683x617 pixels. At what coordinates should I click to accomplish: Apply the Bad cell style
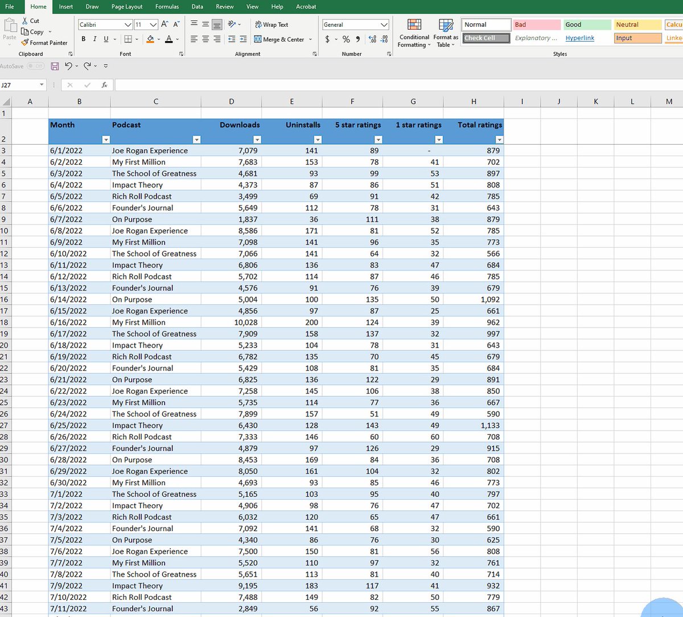tap(537, 24)
